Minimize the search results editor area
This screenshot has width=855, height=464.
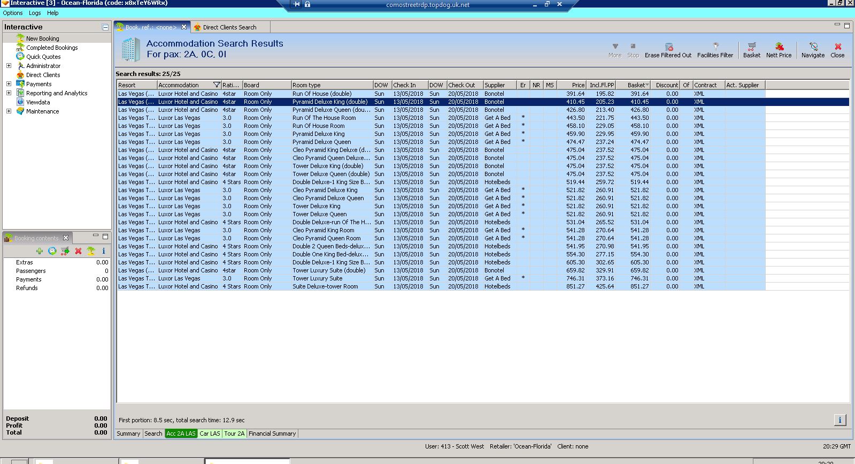tap(837, 25)
